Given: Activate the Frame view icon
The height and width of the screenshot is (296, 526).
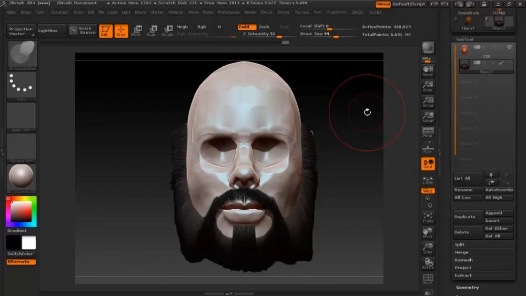Looking at the screenshot, I should (x=428, y=217).
